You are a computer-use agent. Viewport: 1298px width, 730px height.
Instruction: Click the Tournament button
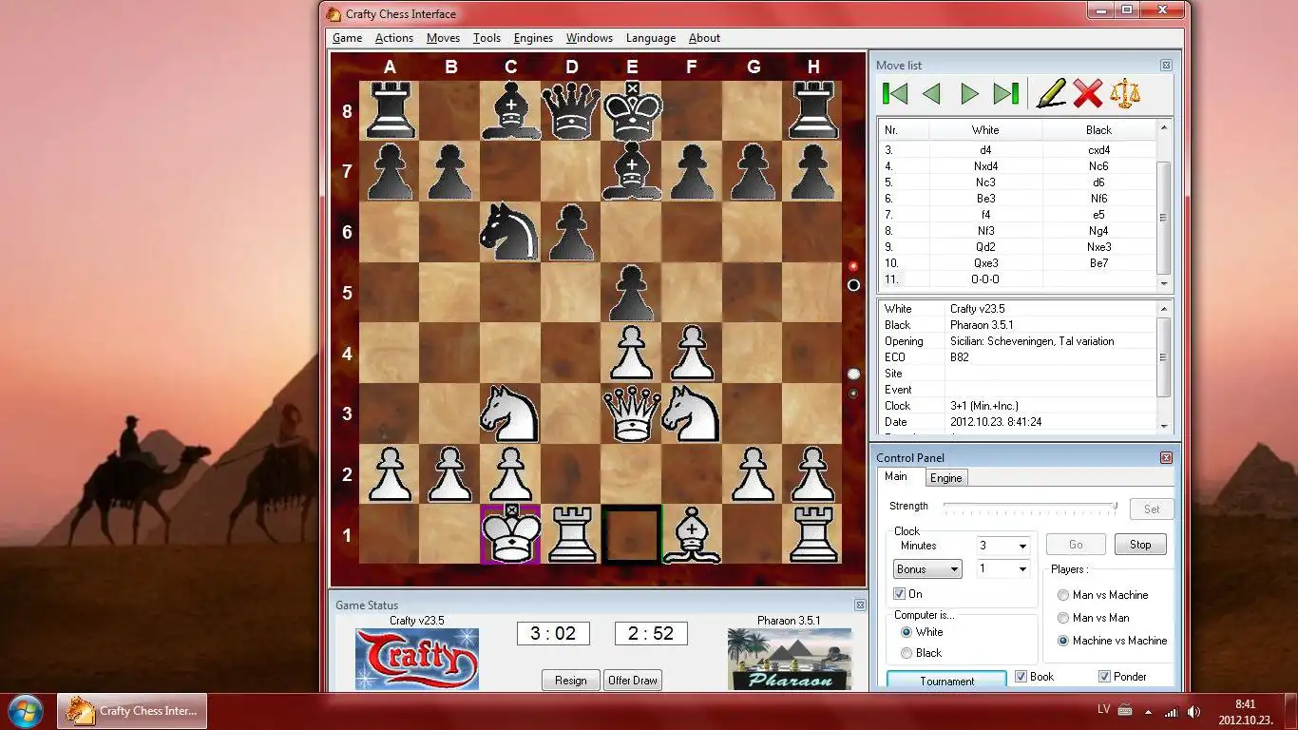[946, 682]
